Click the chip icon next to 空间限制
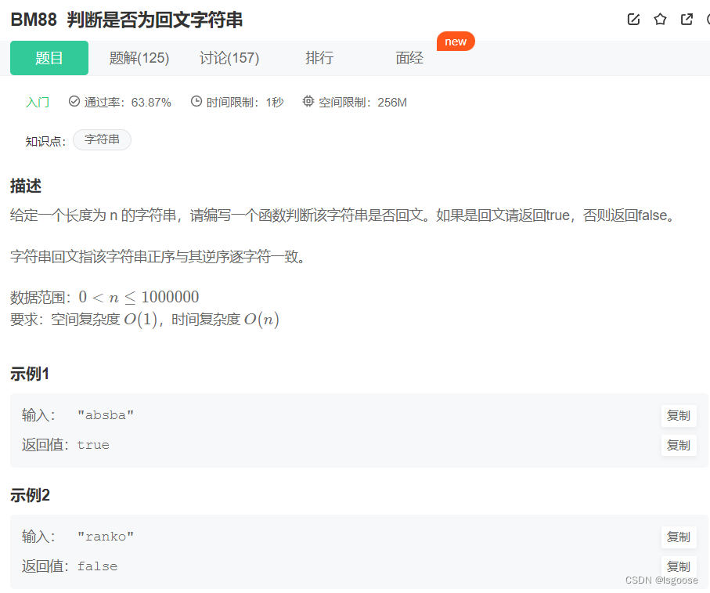Image resolution: width=710 pixels, height=593 pixels. pyautogui.click(x=308, y=101)
